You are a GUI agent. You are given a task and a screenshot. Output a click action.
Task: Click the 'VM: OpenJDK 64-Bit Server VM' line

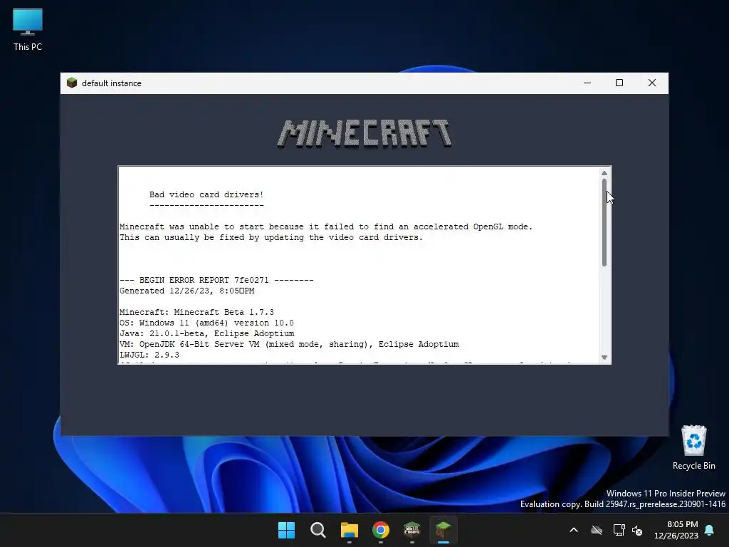289,344
